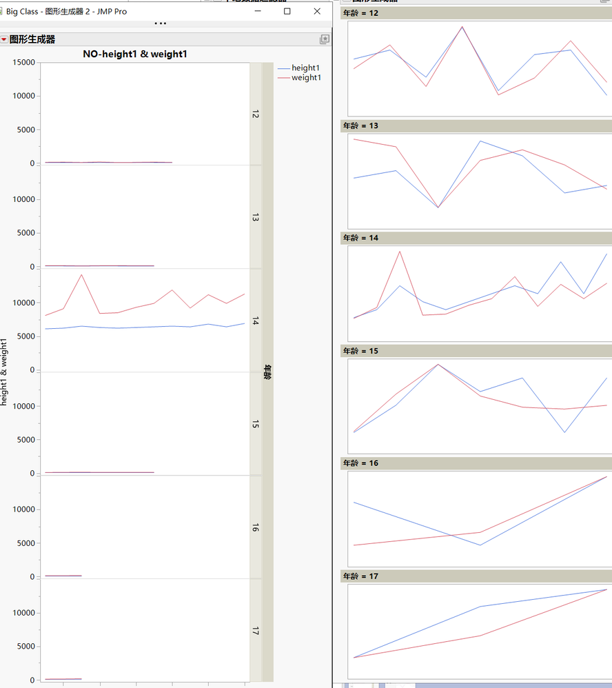Click the 年龄 = 16 panel header
The width and height of the screenshot is (612, 688).
click(x=476, y=463)
